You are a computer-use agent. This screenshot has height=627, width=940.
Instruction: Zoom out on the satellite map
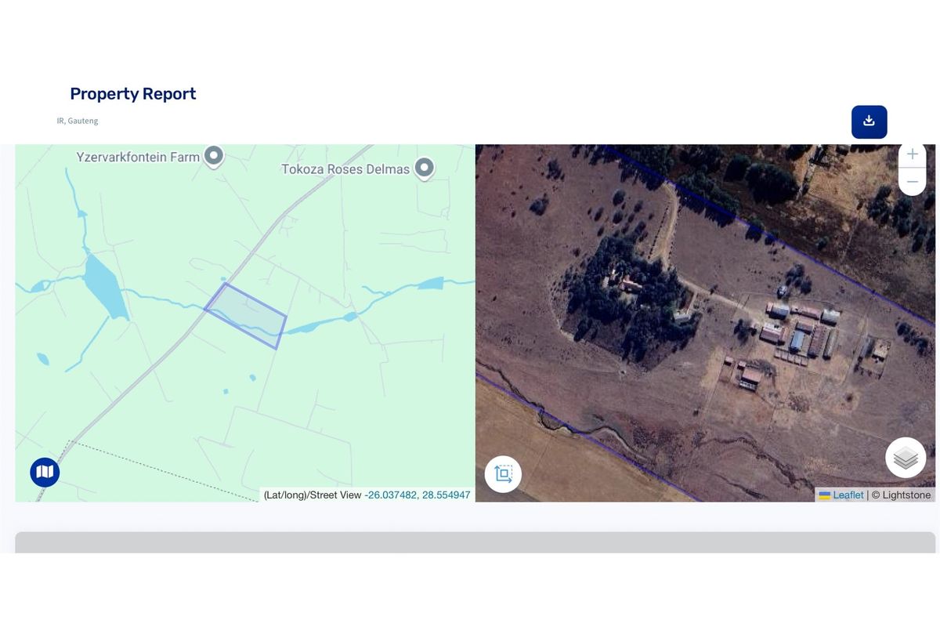click(x=912, y=182)
